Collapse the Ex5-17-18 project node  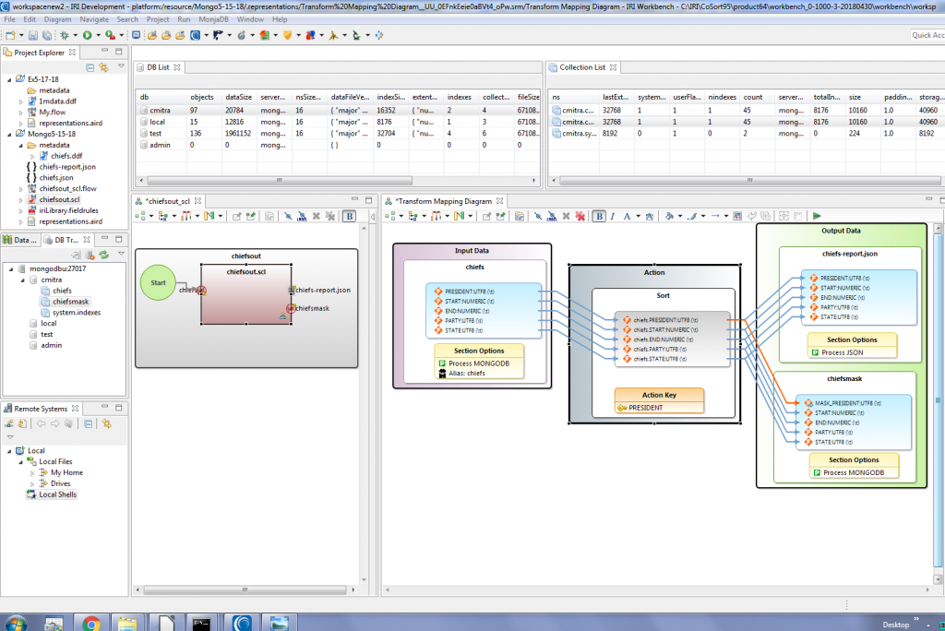point(9,79)
